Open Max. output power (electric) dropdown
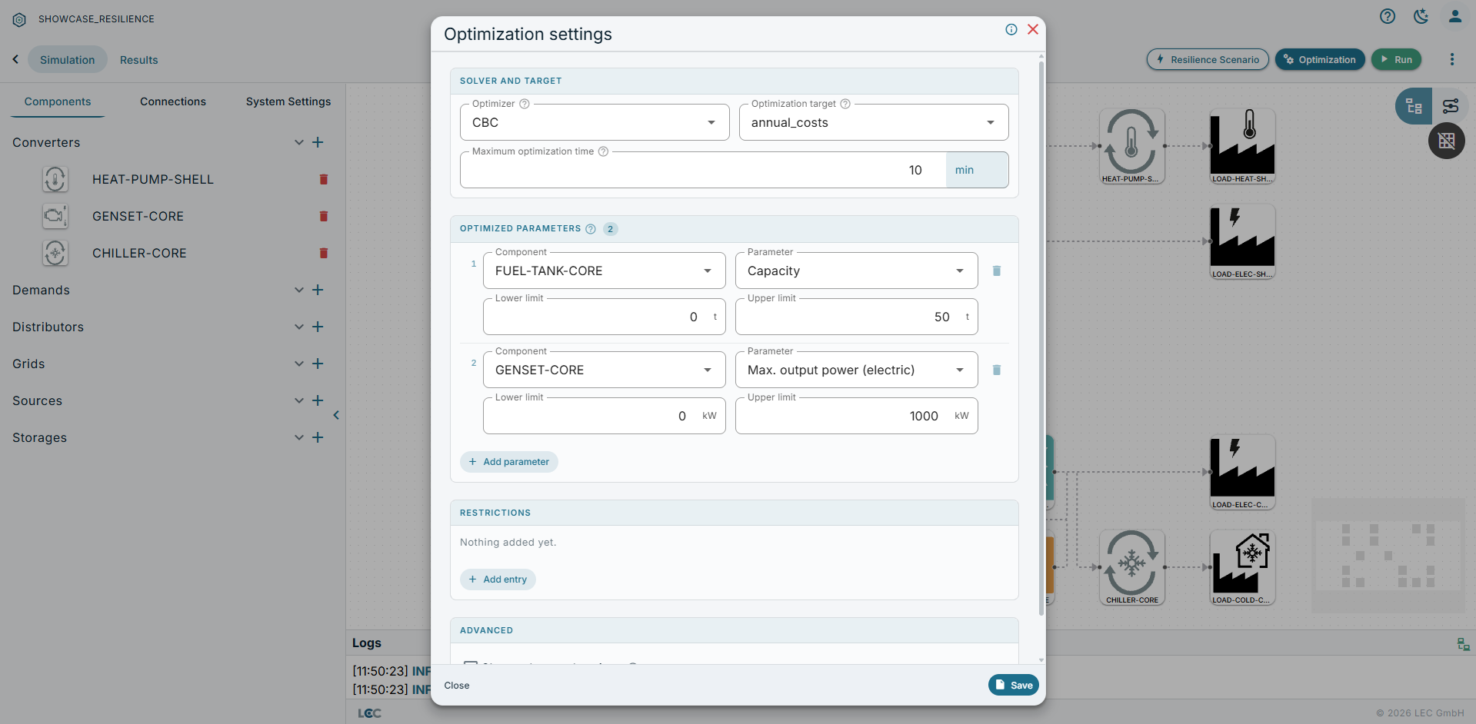 pos(857,370)
